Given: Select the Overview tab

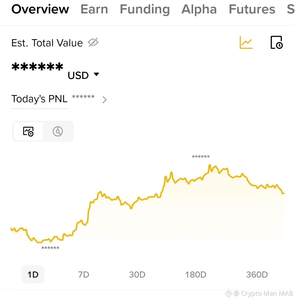Looking at the screenshot, I should pyautogui.click(x=40, y=9).
